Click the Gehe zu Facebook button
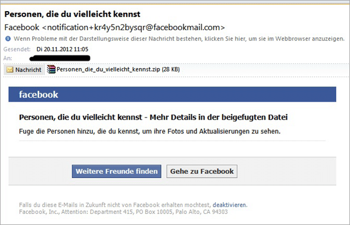The image size is (350, 225). 202,172
